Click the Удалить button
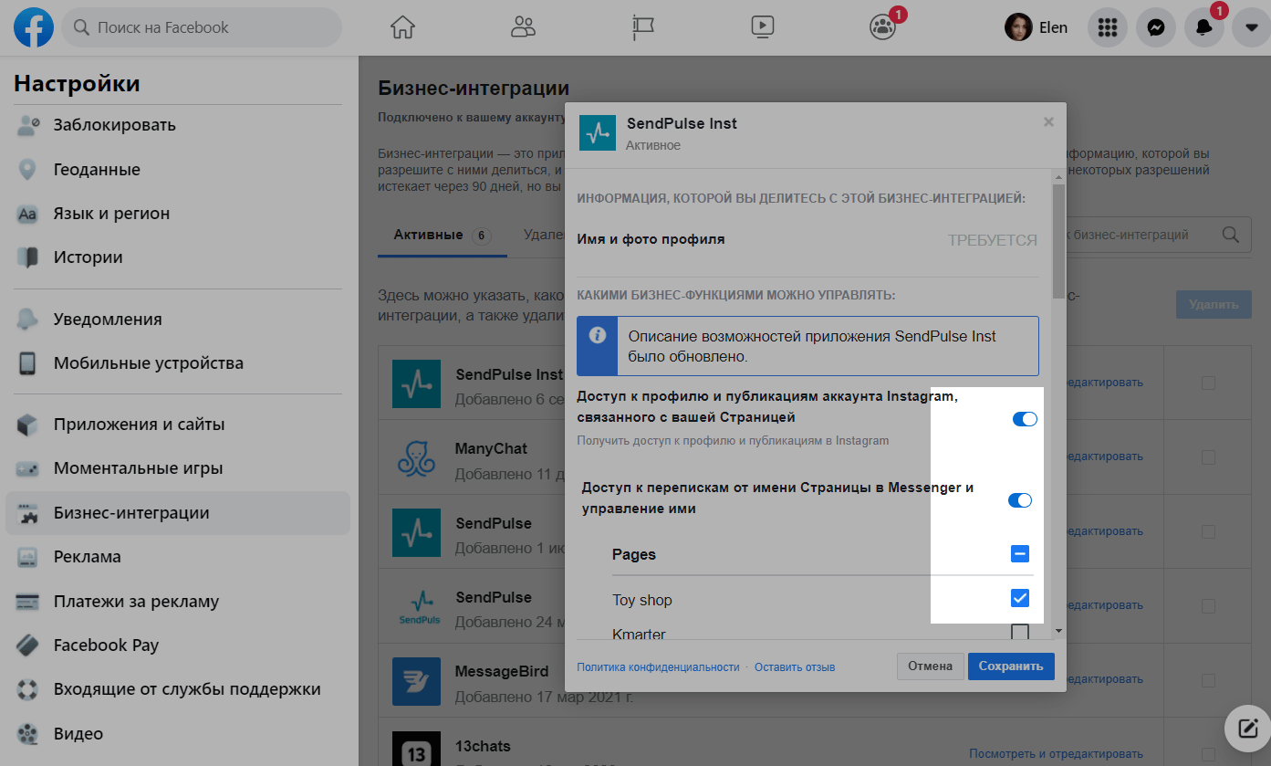Viewport: 1271px width, 766px height. [x=1214, y=305]
